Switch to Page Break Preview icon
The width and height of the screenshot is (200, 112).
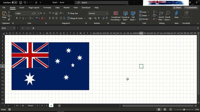171,109
